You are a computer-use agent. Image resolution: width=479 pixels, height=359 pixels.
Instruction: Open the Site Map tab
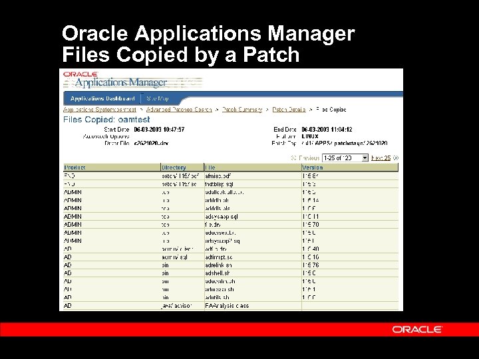(157, 98)
